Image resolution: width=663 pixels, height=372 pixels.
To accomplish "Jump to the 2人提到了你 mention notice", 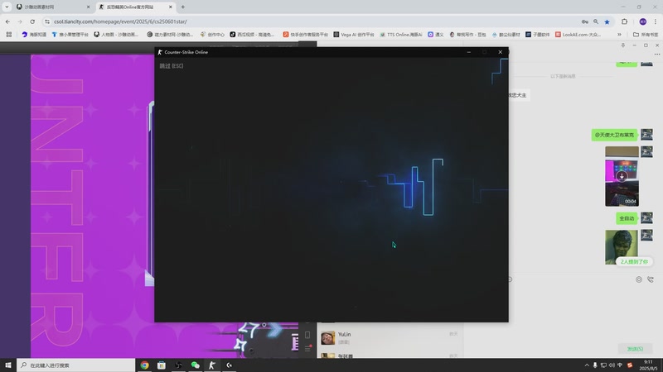I will click(634, 262).
